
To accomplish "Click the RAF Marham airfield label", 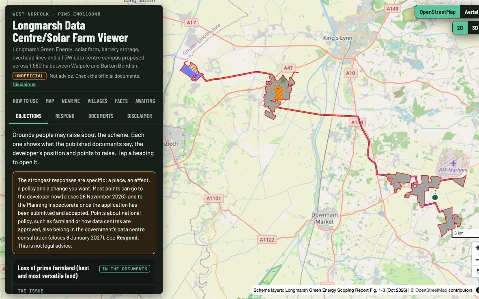I will tap(453, 170).
